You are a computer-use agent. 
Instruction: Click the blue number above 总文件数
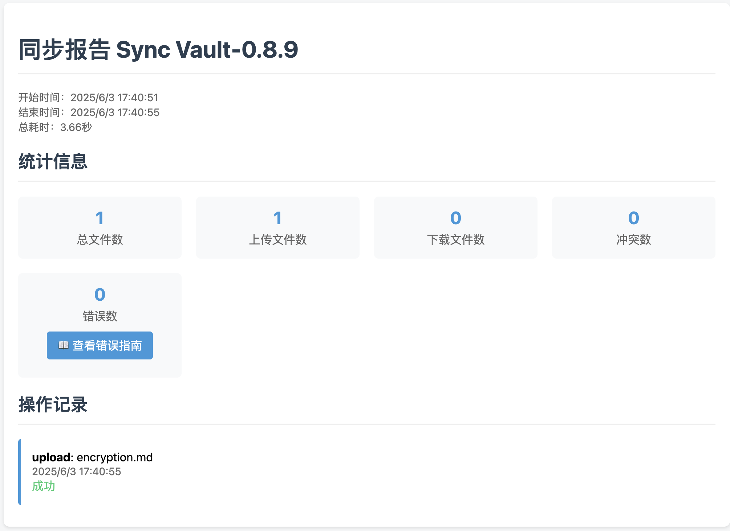point(100,218)
